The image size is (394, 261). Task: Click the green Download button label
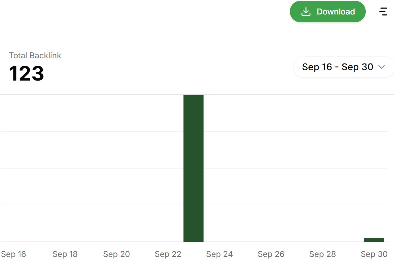336,12
